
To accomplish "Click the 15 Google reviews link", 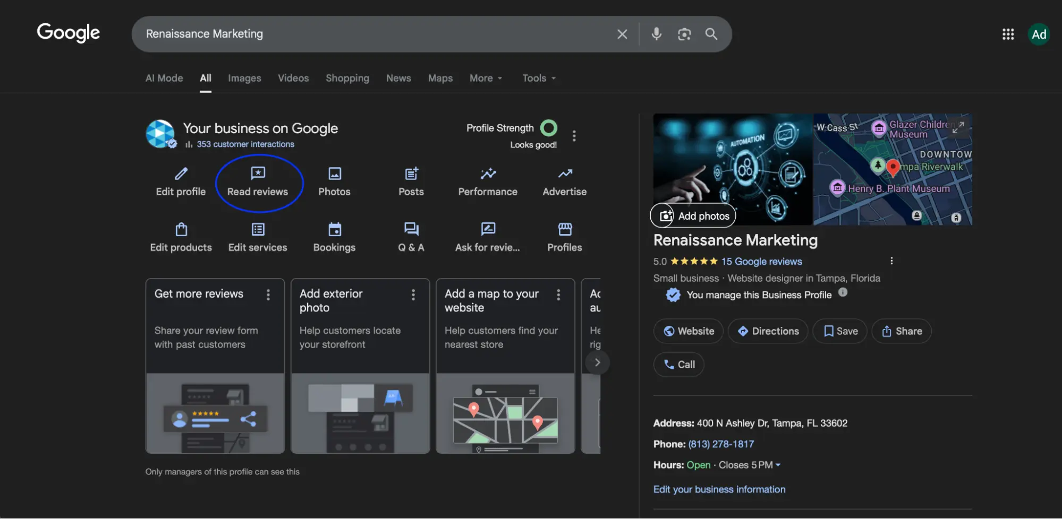I will 761,261.
